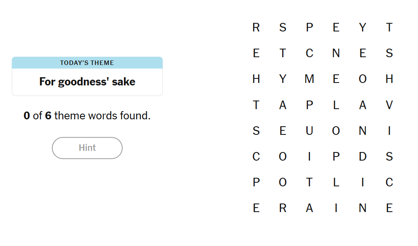
Task: Choose the letter U tile
Action: (x=309, y=131)
